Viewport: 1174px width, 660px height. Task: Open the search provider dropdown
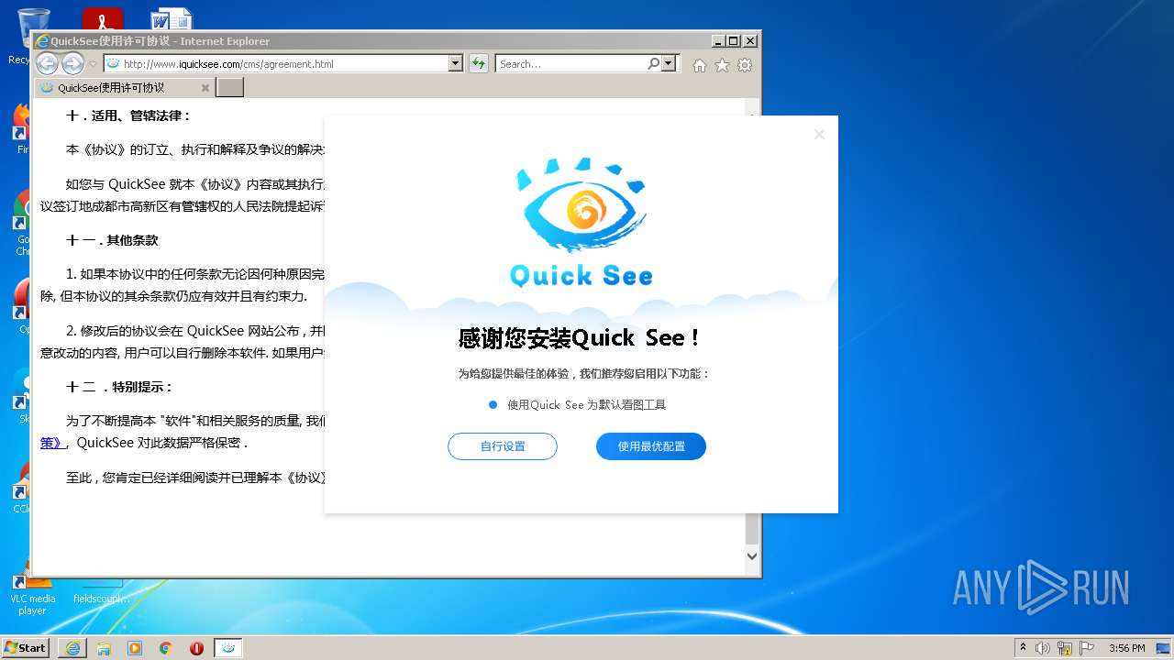pos(669,63)
